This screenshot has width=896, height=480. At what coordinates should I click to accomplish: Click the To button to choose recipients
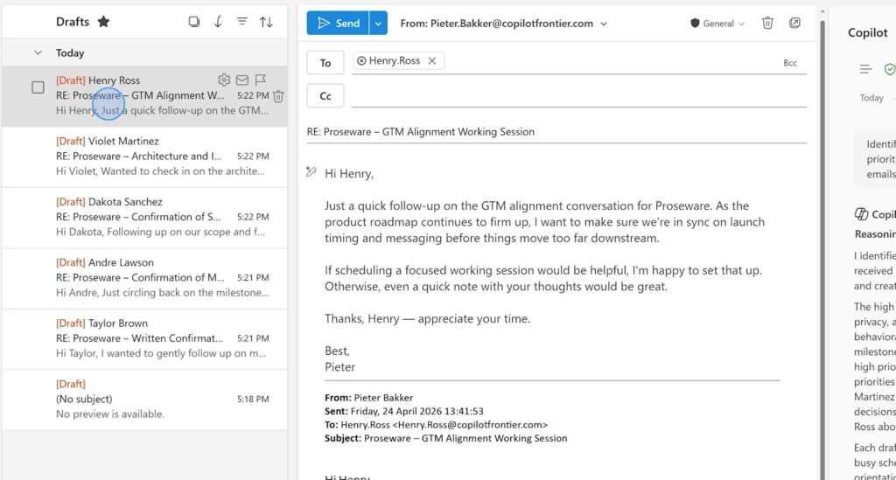[x=325, y=63]
